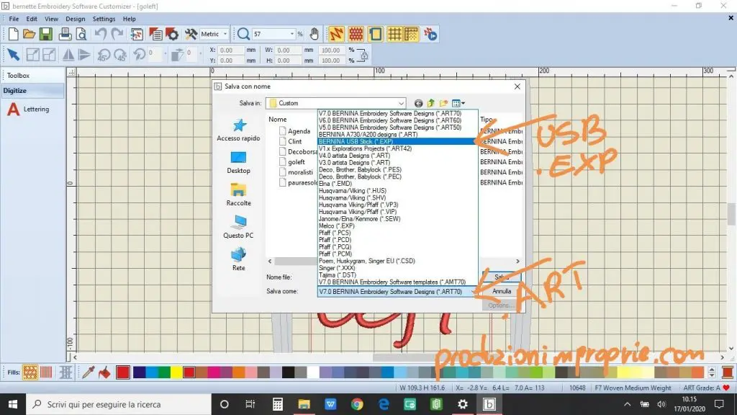
Task: Open the Lettering tool
Action: [x=28, y=110]
